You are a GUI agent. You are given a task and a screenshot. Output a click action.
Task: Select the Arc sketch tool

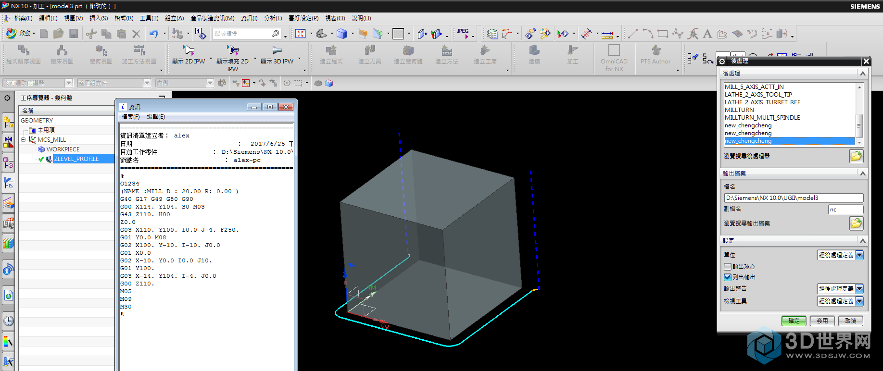click(x=648, y=34)
